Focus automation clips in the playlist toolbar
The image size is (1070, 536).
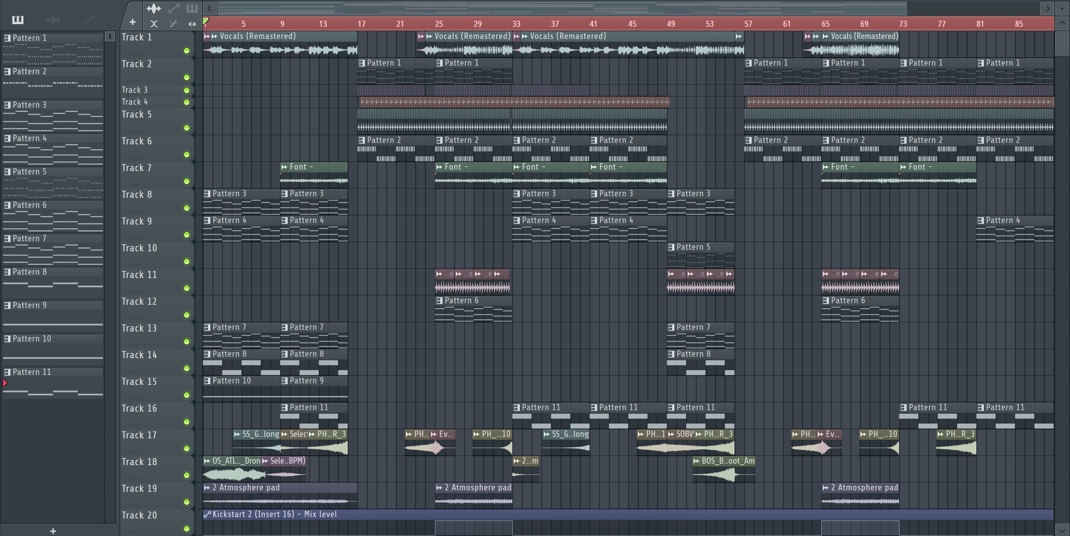pos(174,8)
